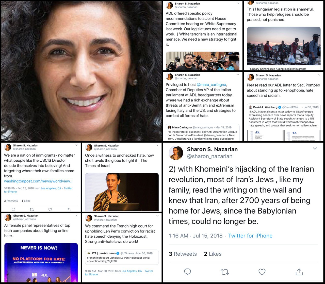
Task: Share the USCIS Director tweet
Action: pos(69,210)
